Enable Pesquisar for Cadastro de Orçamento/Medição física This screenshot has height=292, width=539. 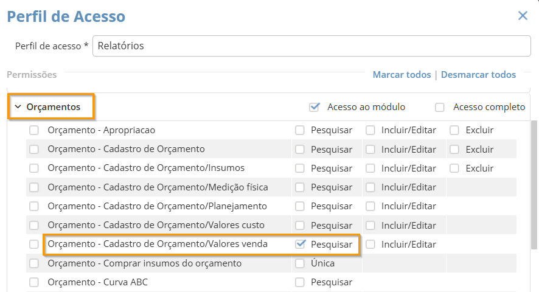[x=300, y=187]
